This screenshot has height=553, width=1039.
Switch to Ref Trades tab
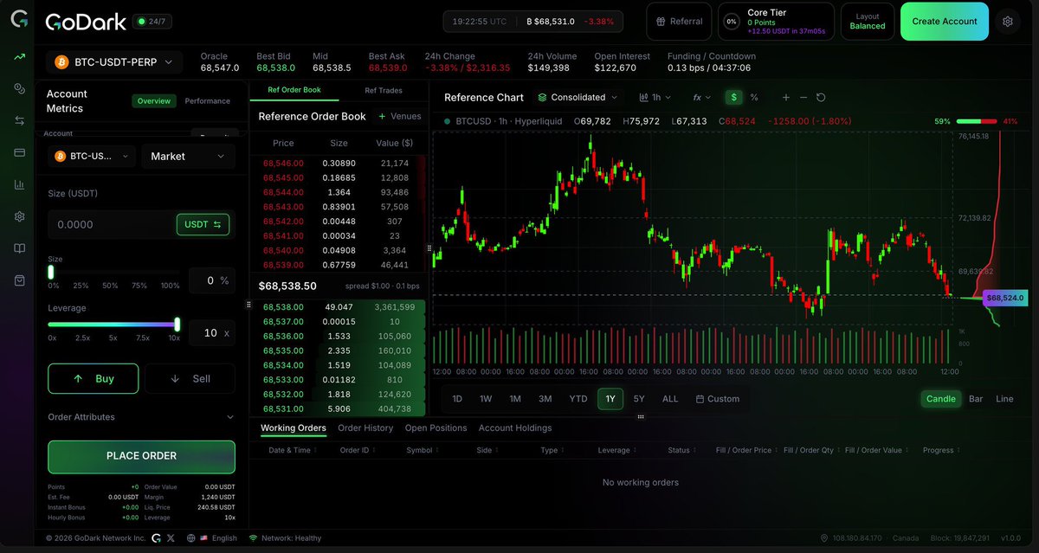tap(383, 90)
